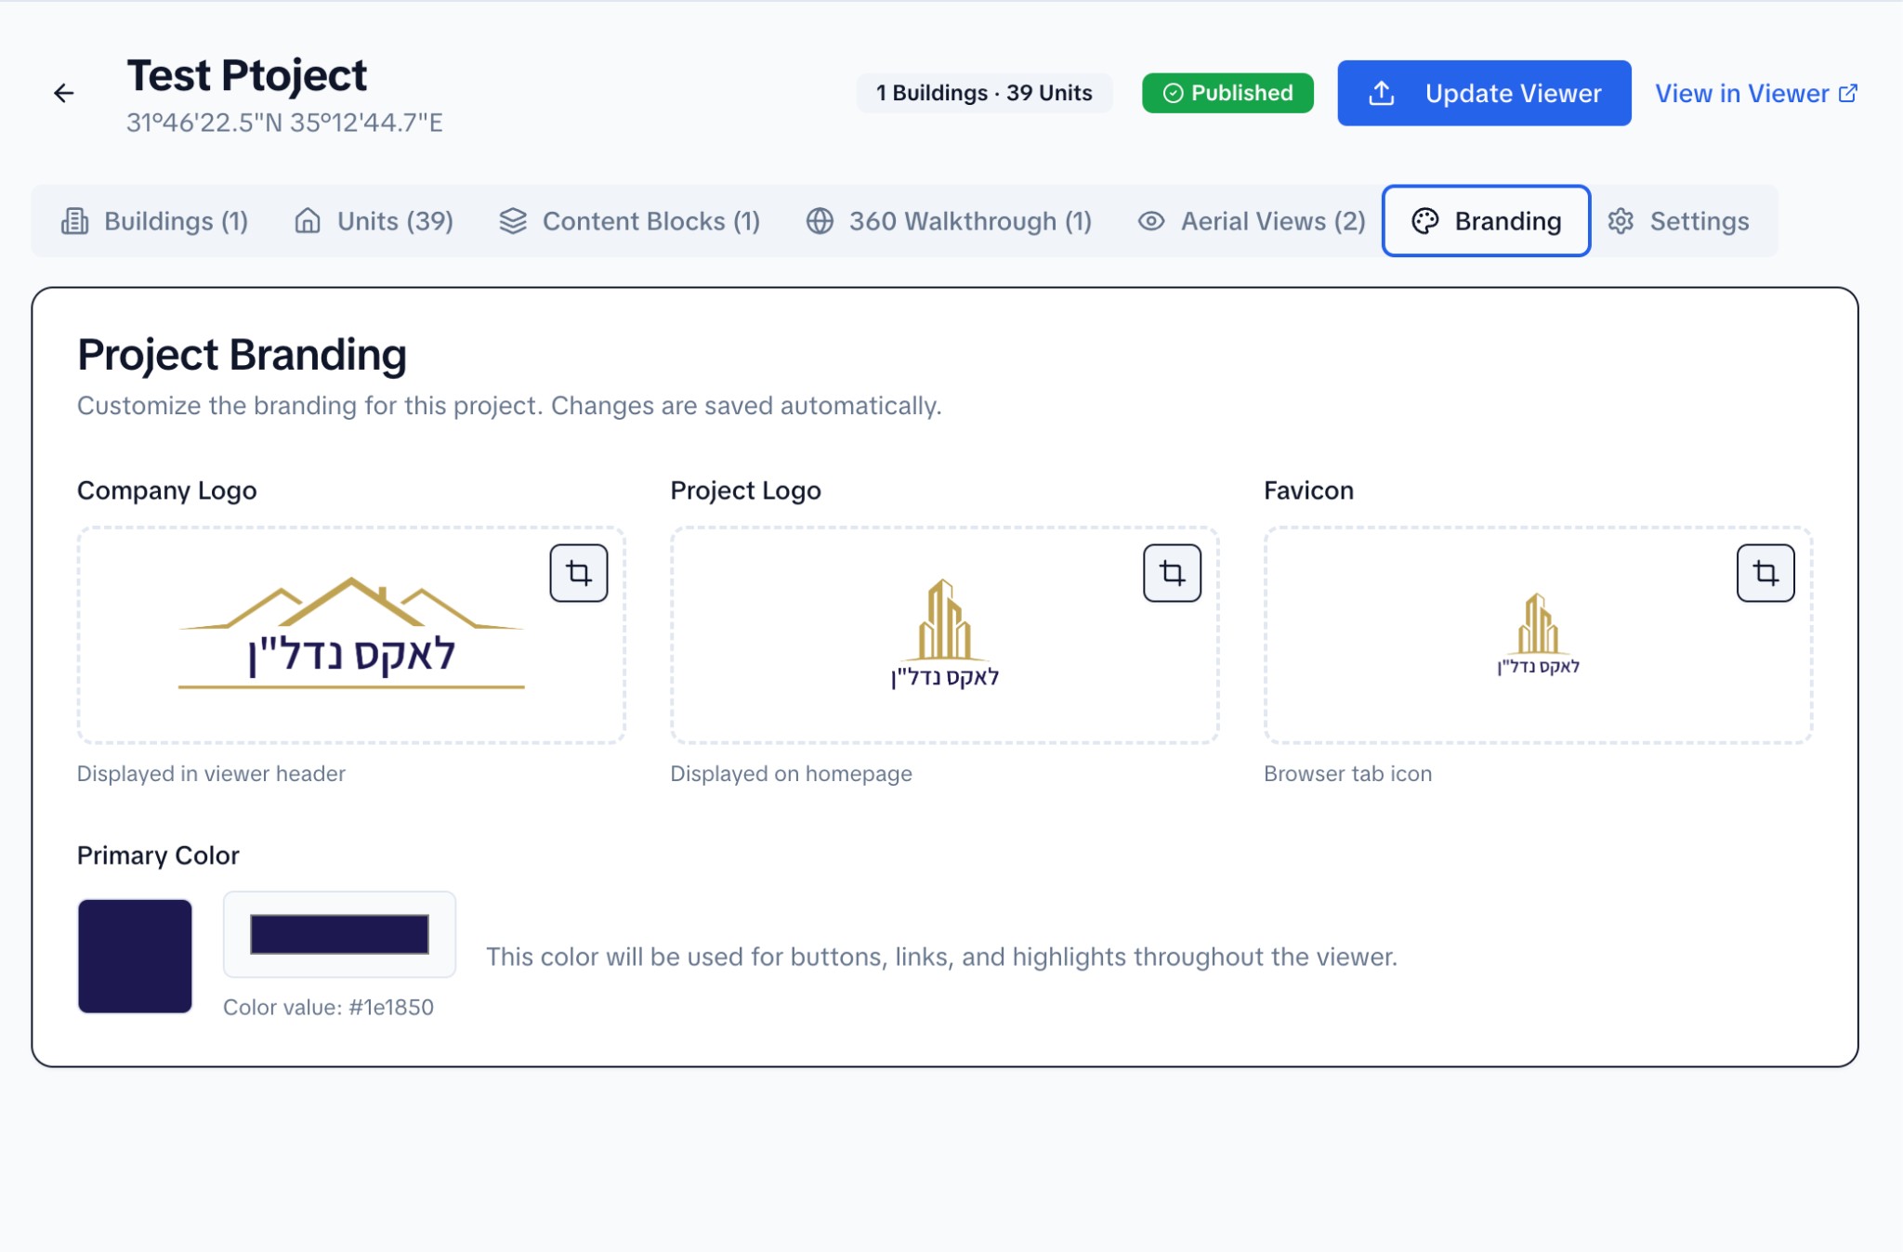This screenshot has width=1903, height=1252.
Task: Click the Favicon image thumbnail
Action: click(1538, 636)
